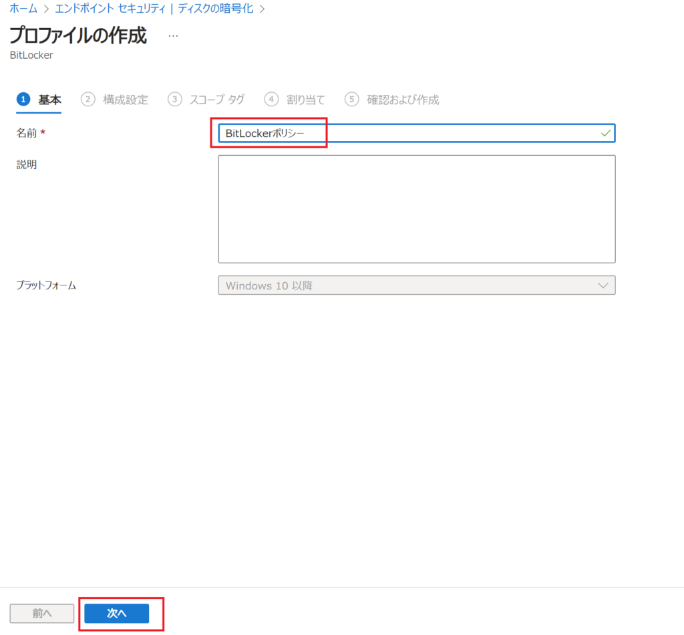Click the step 1 number circle icon
Image resolution: width=684 pixels, height=635 pixels.
(23, 100)
